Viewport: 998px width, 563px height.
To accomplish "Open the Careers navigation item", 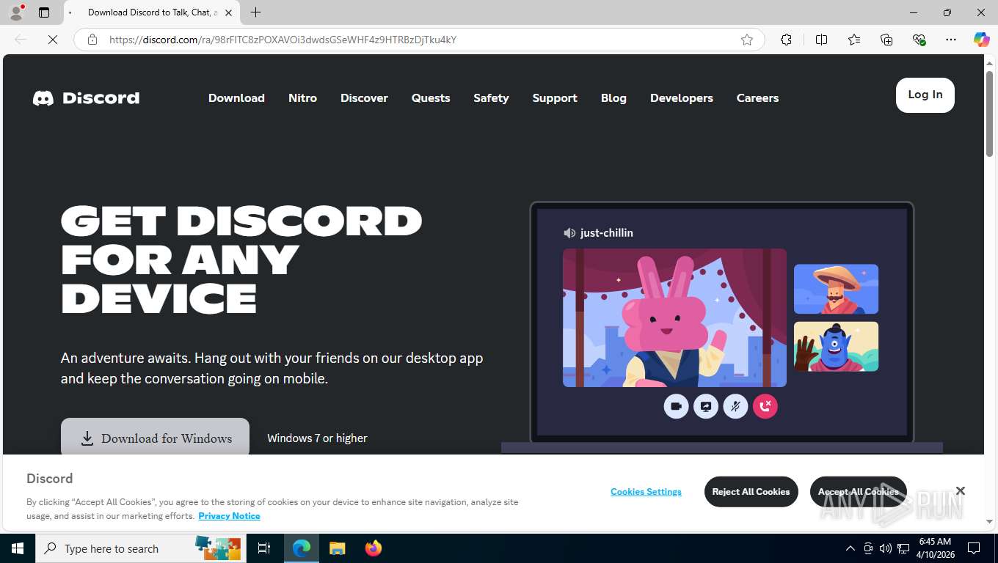I will 757,98.
